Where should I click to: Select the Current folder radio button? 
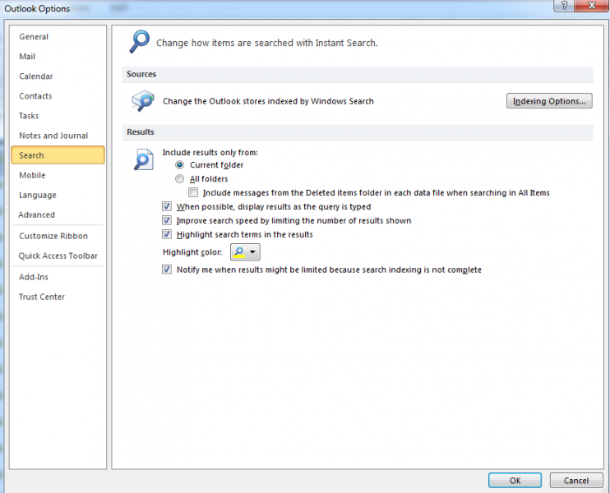(179, 165)
